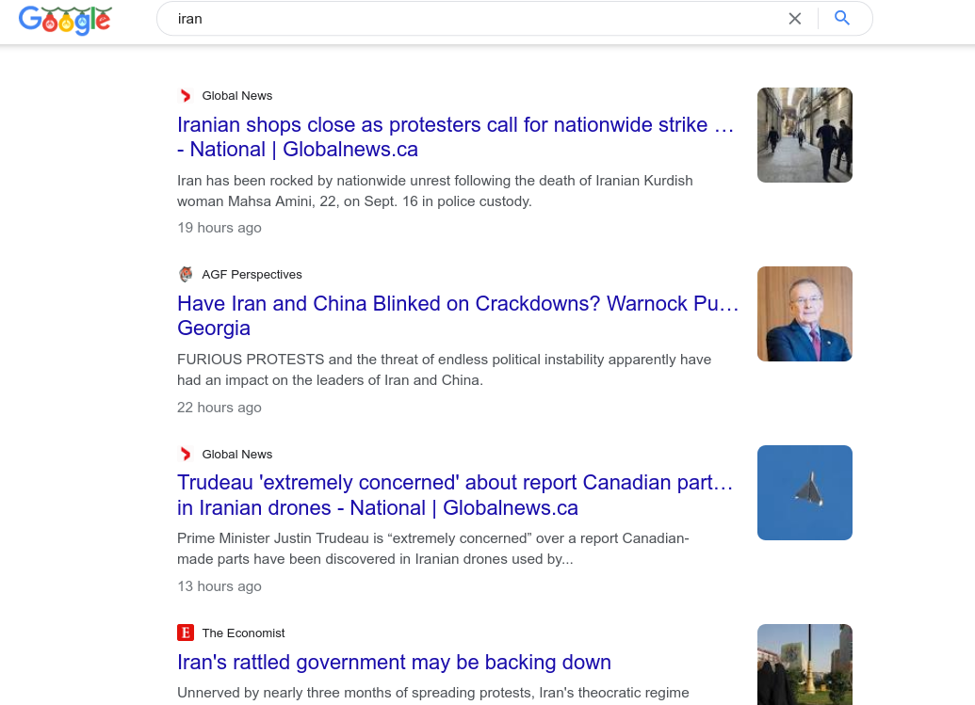Click '13 hours ago' timestamp
This screenshot has height=705, width=975.
(x=219, y=586)
